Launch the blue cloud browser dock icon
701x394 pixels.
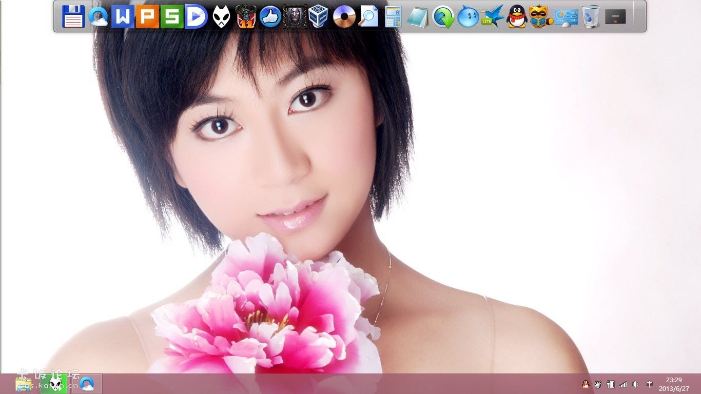pyautogui.click(x=98, y=16)
